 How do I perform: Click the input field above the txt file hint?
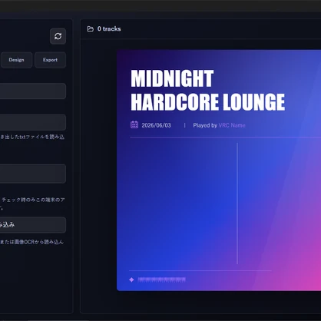[33, 122]
